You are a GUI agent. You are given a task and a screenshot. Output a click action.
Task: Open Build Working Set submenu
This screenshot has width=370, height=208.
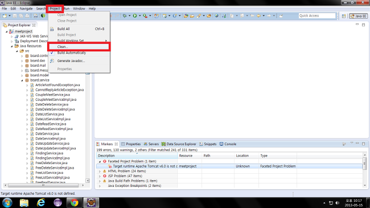tap(79, 40)
